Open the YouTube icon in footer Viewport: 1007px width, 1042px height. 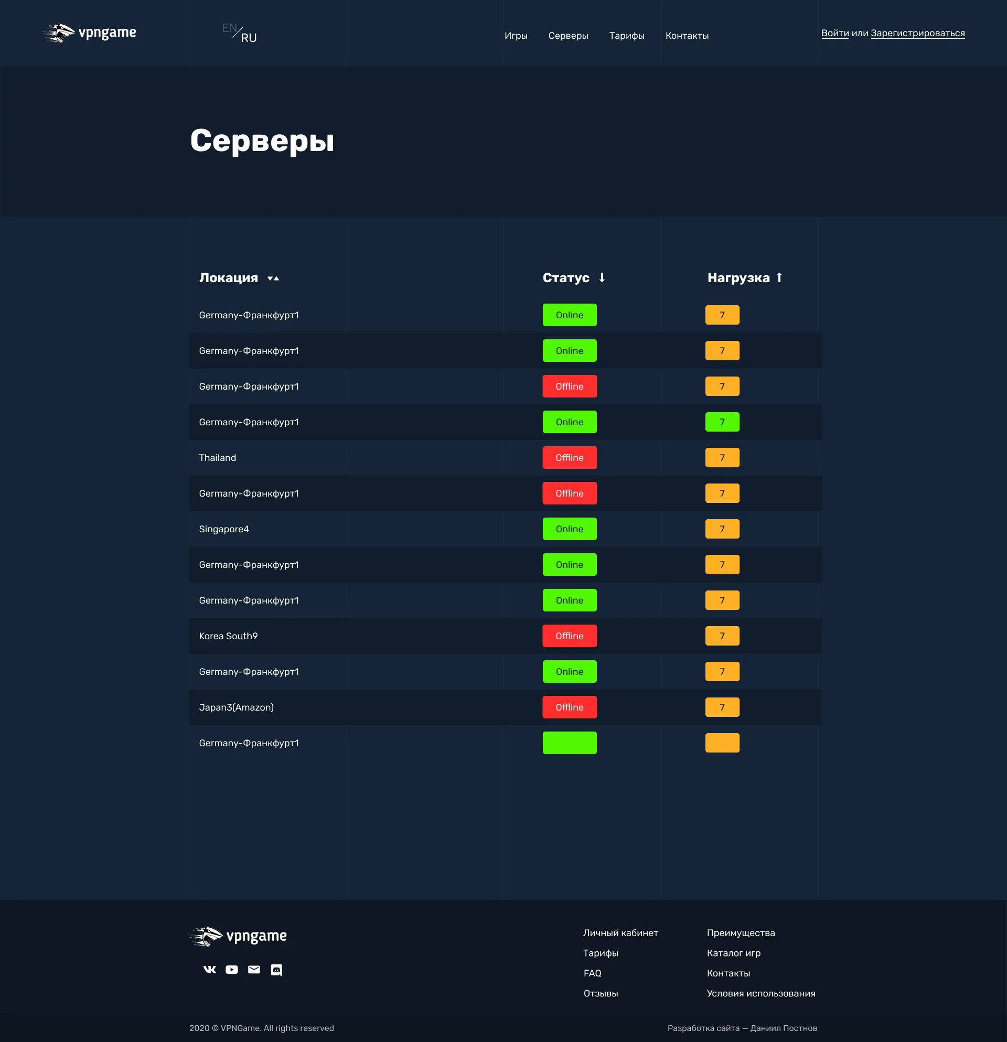232,969
